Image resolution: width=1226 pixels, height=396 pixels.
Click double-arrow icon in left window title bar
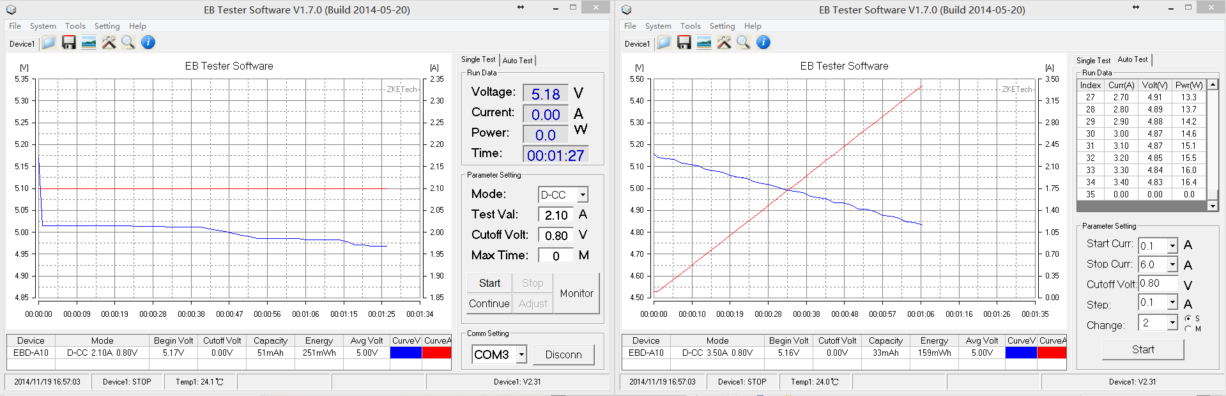[x=521, y=7]
